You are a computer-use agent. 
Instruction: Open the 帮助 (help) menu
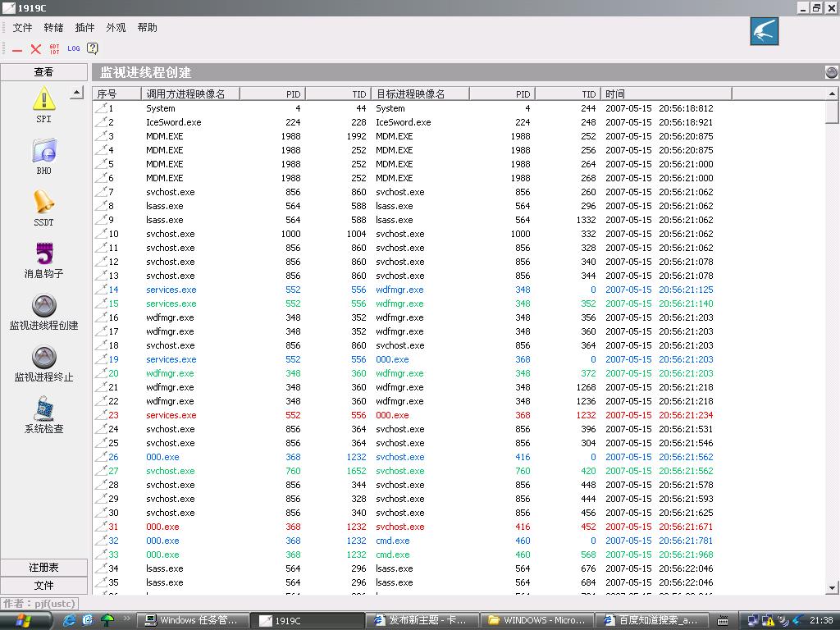pyautogui.click(x=148, y=28)
